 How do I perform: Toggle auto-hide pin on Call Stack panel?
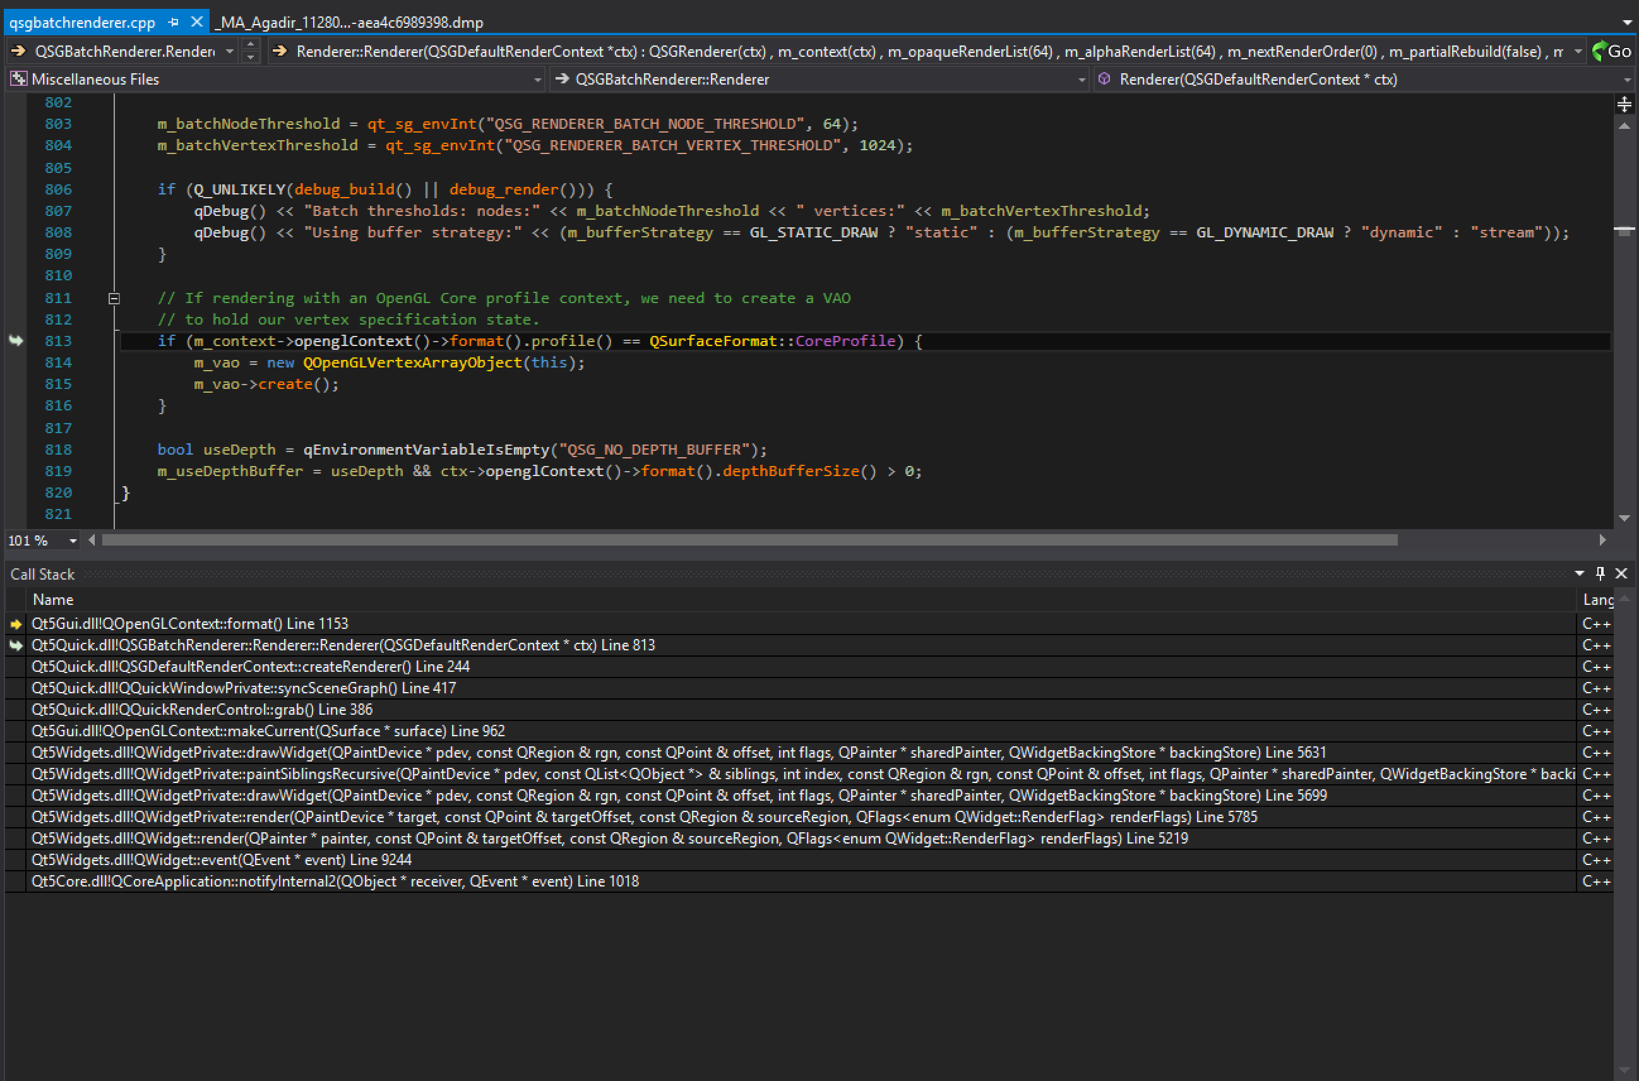1600,573
